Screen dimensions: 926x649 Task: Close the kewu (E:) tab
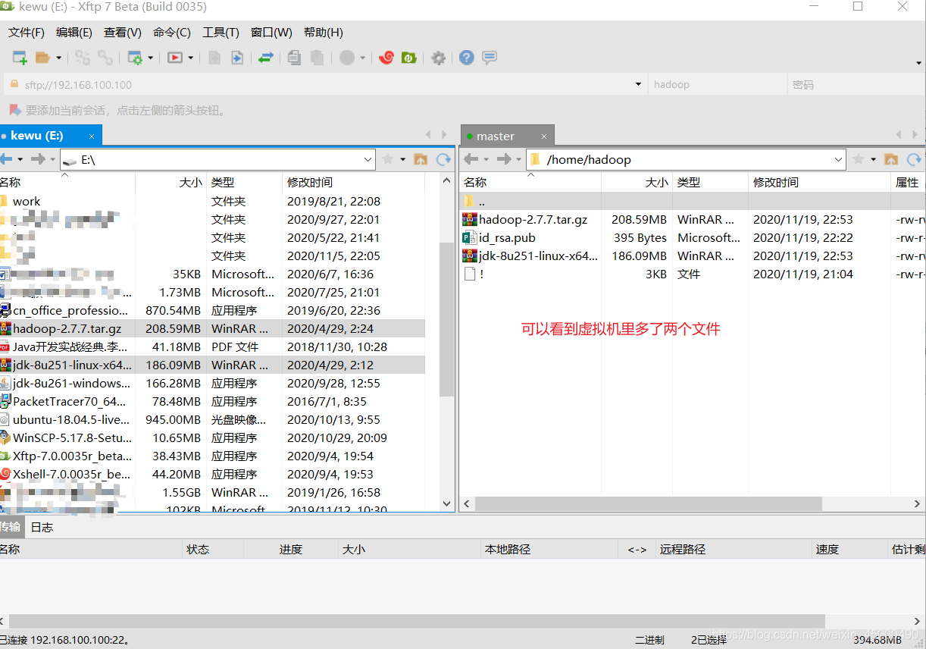coord(92,136)
